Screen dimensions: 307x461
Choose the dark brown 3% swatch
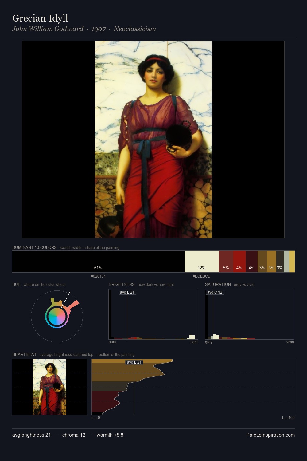(262, 262)
